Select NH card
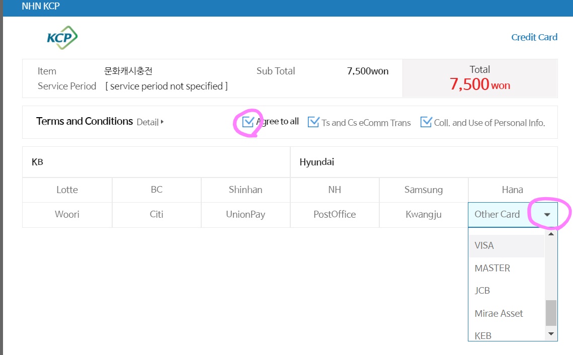 [x=335, y=190]
